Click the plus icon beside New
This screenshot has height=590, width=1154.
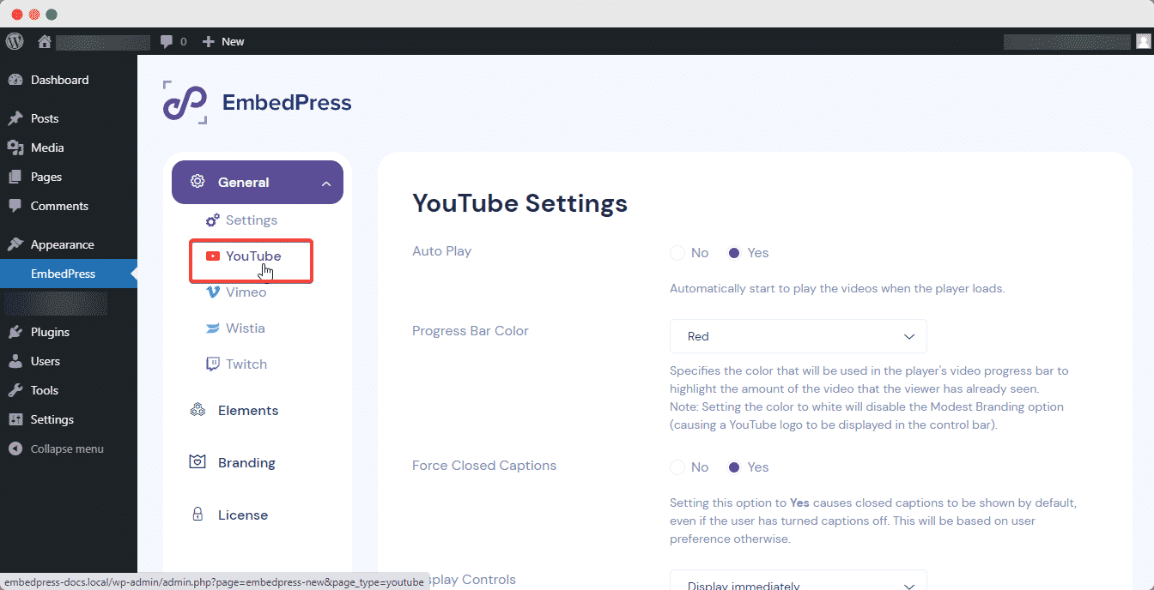pyautogui.click(x=208, y=41)
